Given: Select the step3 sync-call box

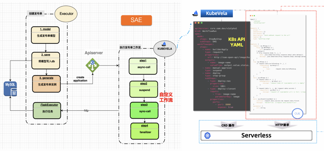Looking at the screenshot, I should 144,110.
